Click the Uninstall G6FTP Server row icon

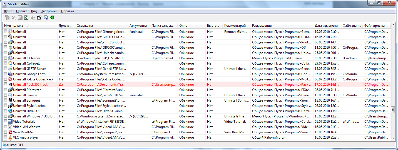10,69
